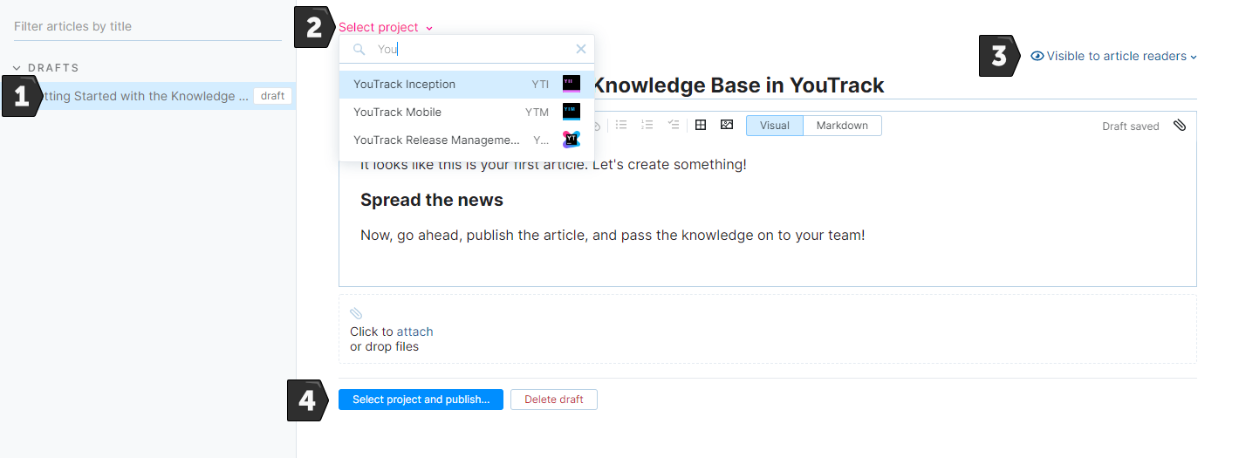The image size is (1239, 458).
Task: Click the YouTrack Release Management logo
Action: click(572, 140)
